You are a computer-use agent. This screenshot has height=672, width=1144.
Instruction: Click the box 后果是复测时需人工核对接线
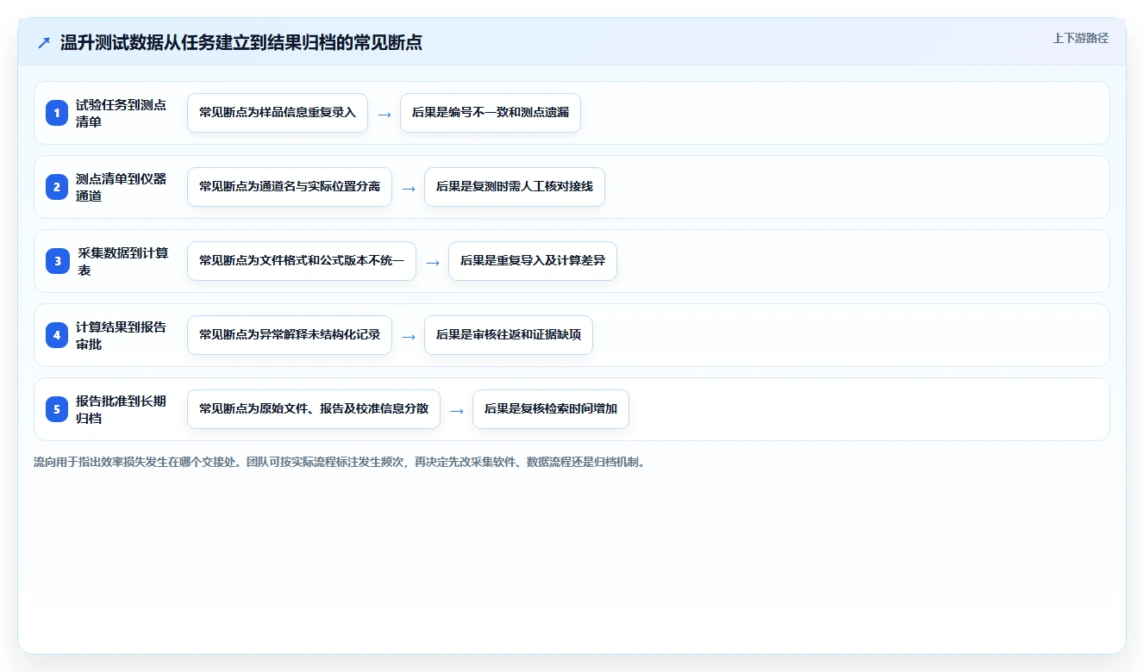click(515, 187)
